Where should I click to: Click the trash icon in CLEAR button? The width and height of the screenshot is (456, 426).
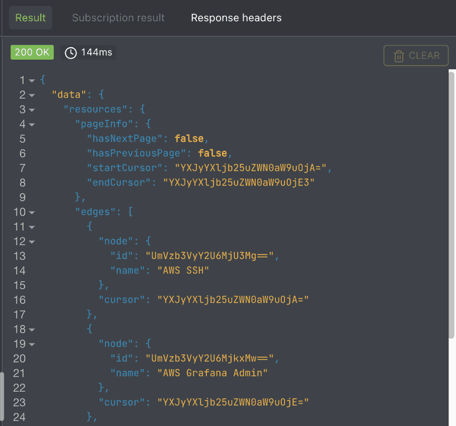pyautogui.click(x=399, y=55)
